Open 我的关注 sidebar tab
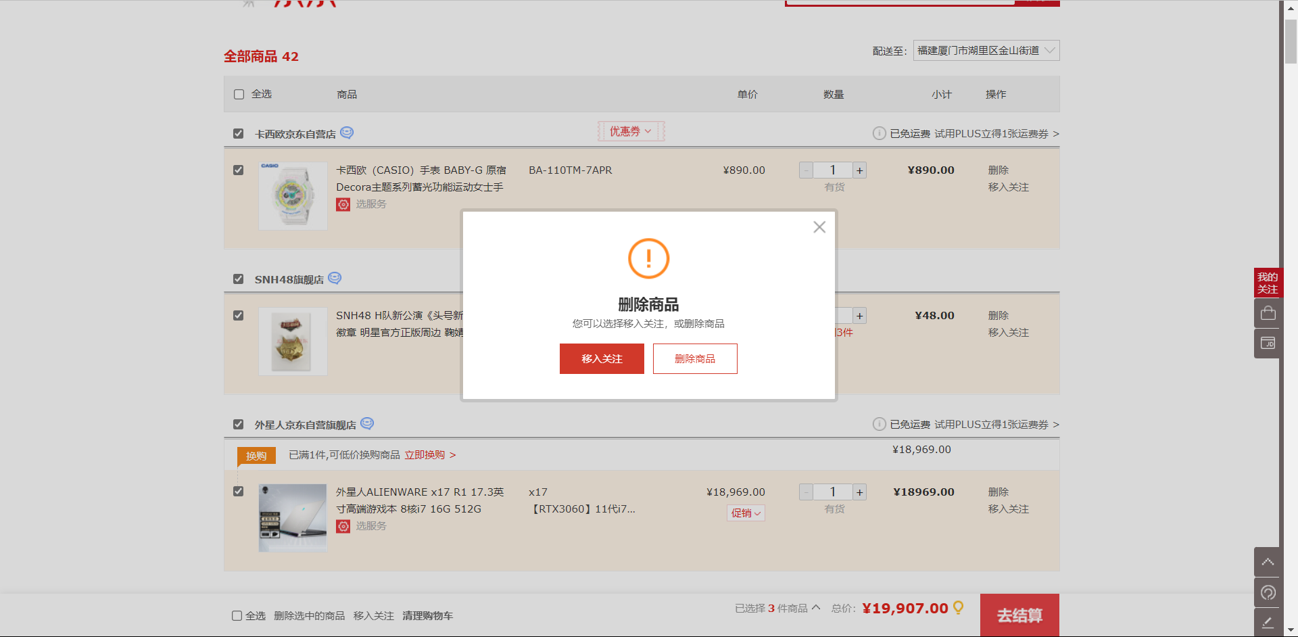The image size is (1298, 637). tap(1268, 283)
